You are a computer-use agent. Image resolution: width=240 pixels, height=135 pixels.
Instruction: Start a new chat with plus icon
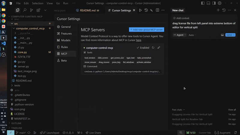pos(218,10)
